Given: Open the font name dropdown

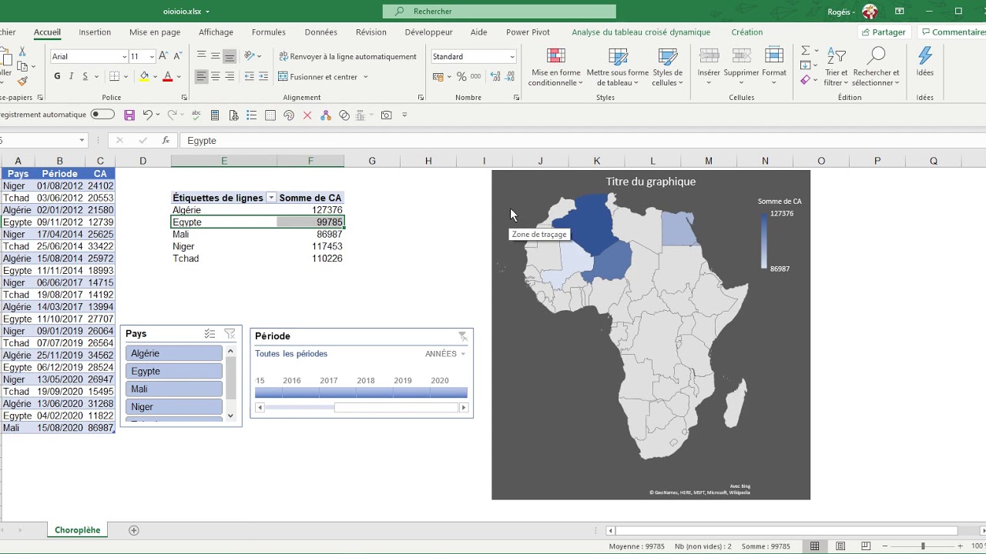Looking at the screenshot, I should click(x=124, y=56).
